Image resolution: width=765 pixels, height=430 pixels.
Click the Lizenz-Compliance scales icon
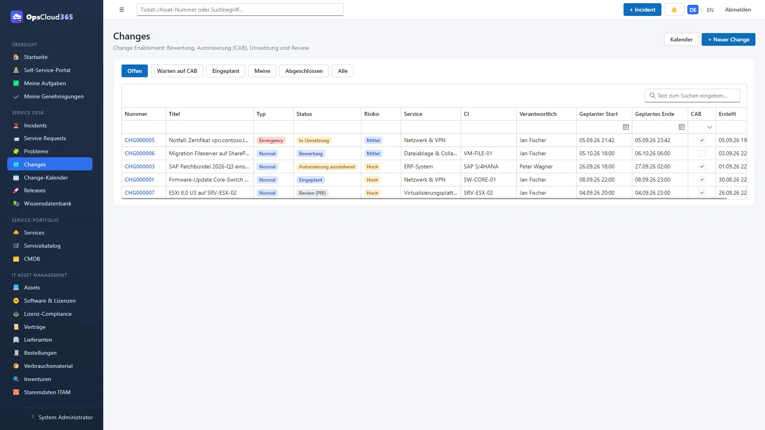[16, 314]
